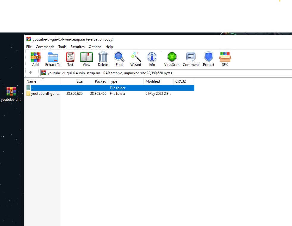Click the date 9 May 2022
The height and width of the screenshot is (226, 292).
coord(158,94)
